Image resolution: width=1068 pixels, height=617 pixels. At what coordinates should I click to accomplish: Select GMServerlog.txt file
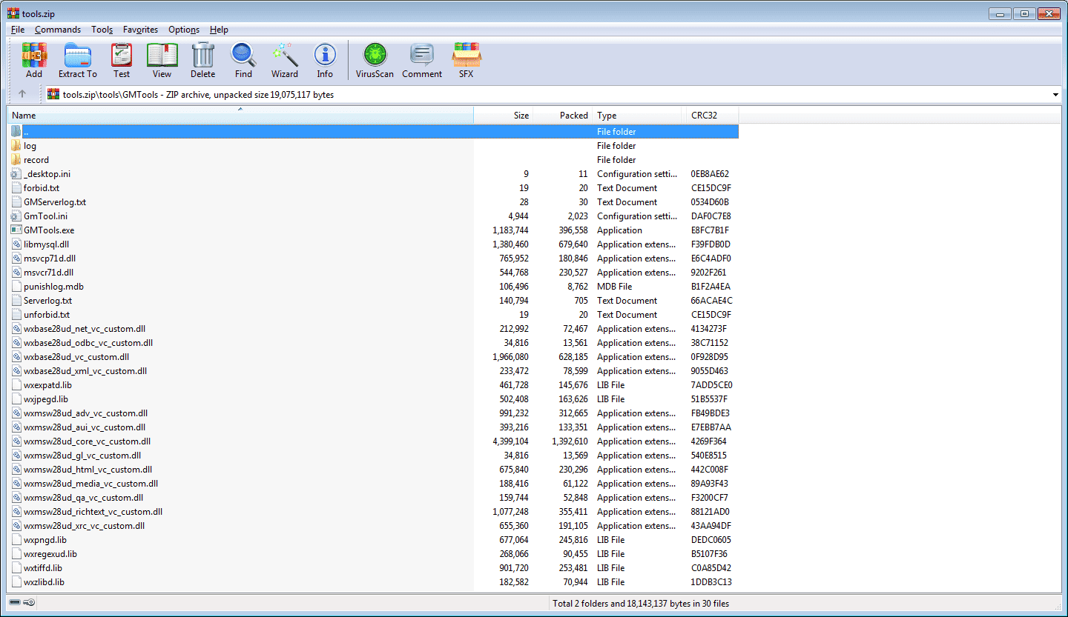coord(55,202)
